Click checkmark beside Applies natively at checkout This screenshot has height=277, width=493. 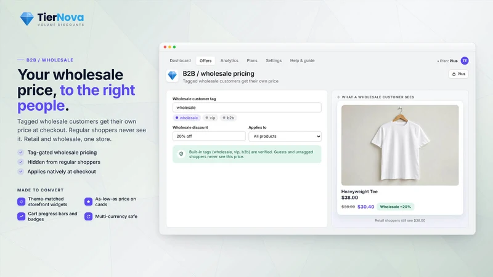[x=21, y=172]
